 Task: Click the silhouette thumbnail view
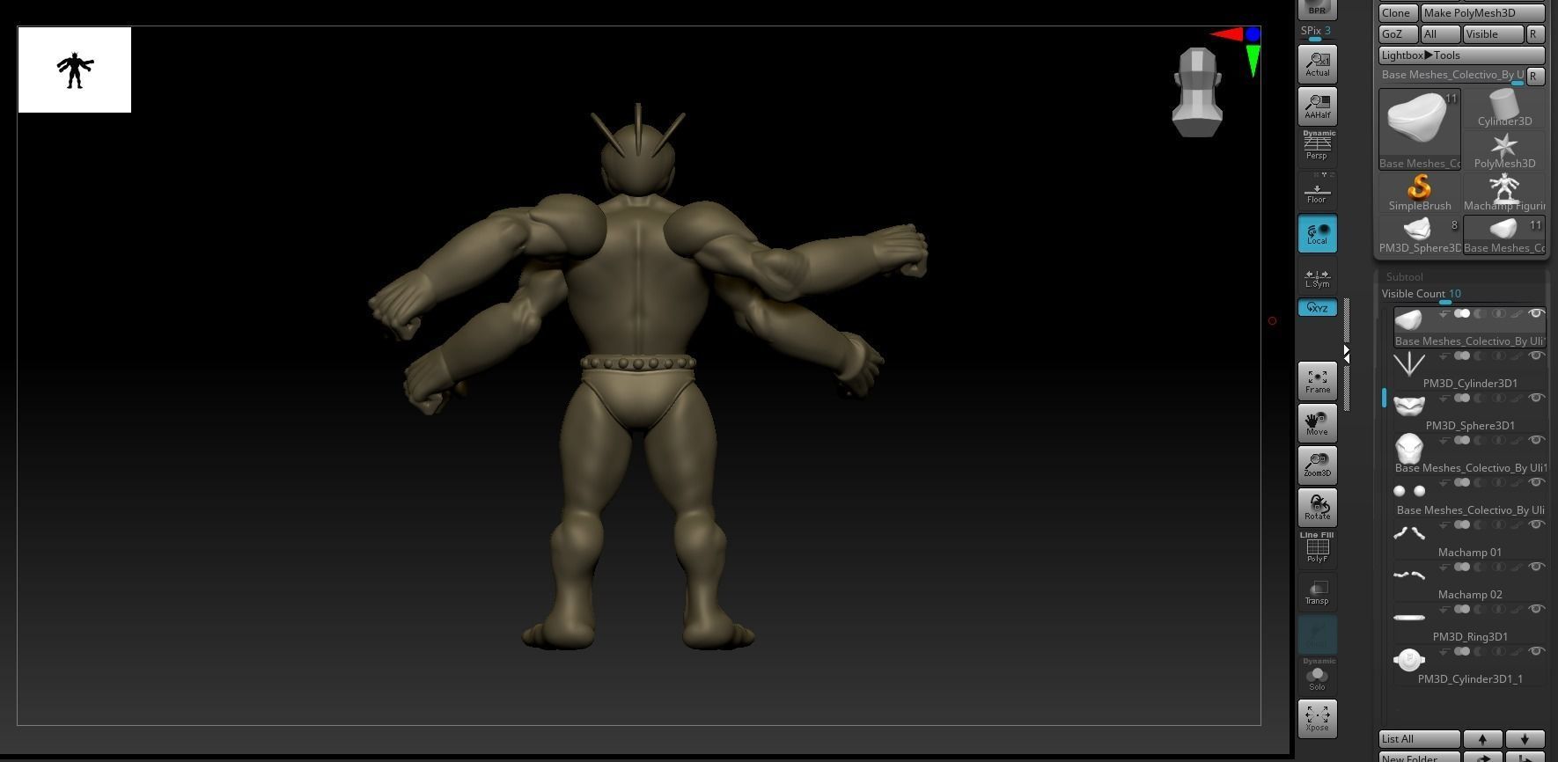[75, 70]
